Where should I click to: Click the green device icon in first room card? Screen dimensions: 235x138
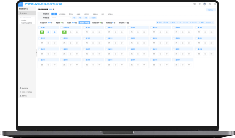(42, 32)
